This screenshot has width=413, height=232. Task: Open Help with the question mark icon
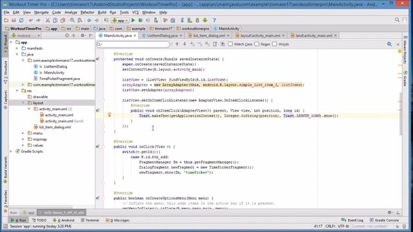214,20
